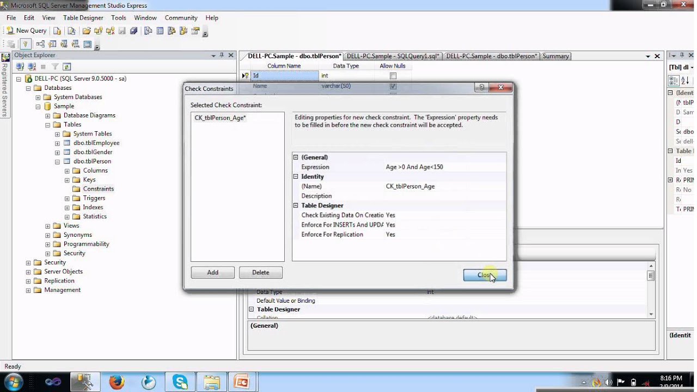Collapse the Table Designer section in the dialog
Image resolution: width=697 pixels, height=392 pixels.
296,205
